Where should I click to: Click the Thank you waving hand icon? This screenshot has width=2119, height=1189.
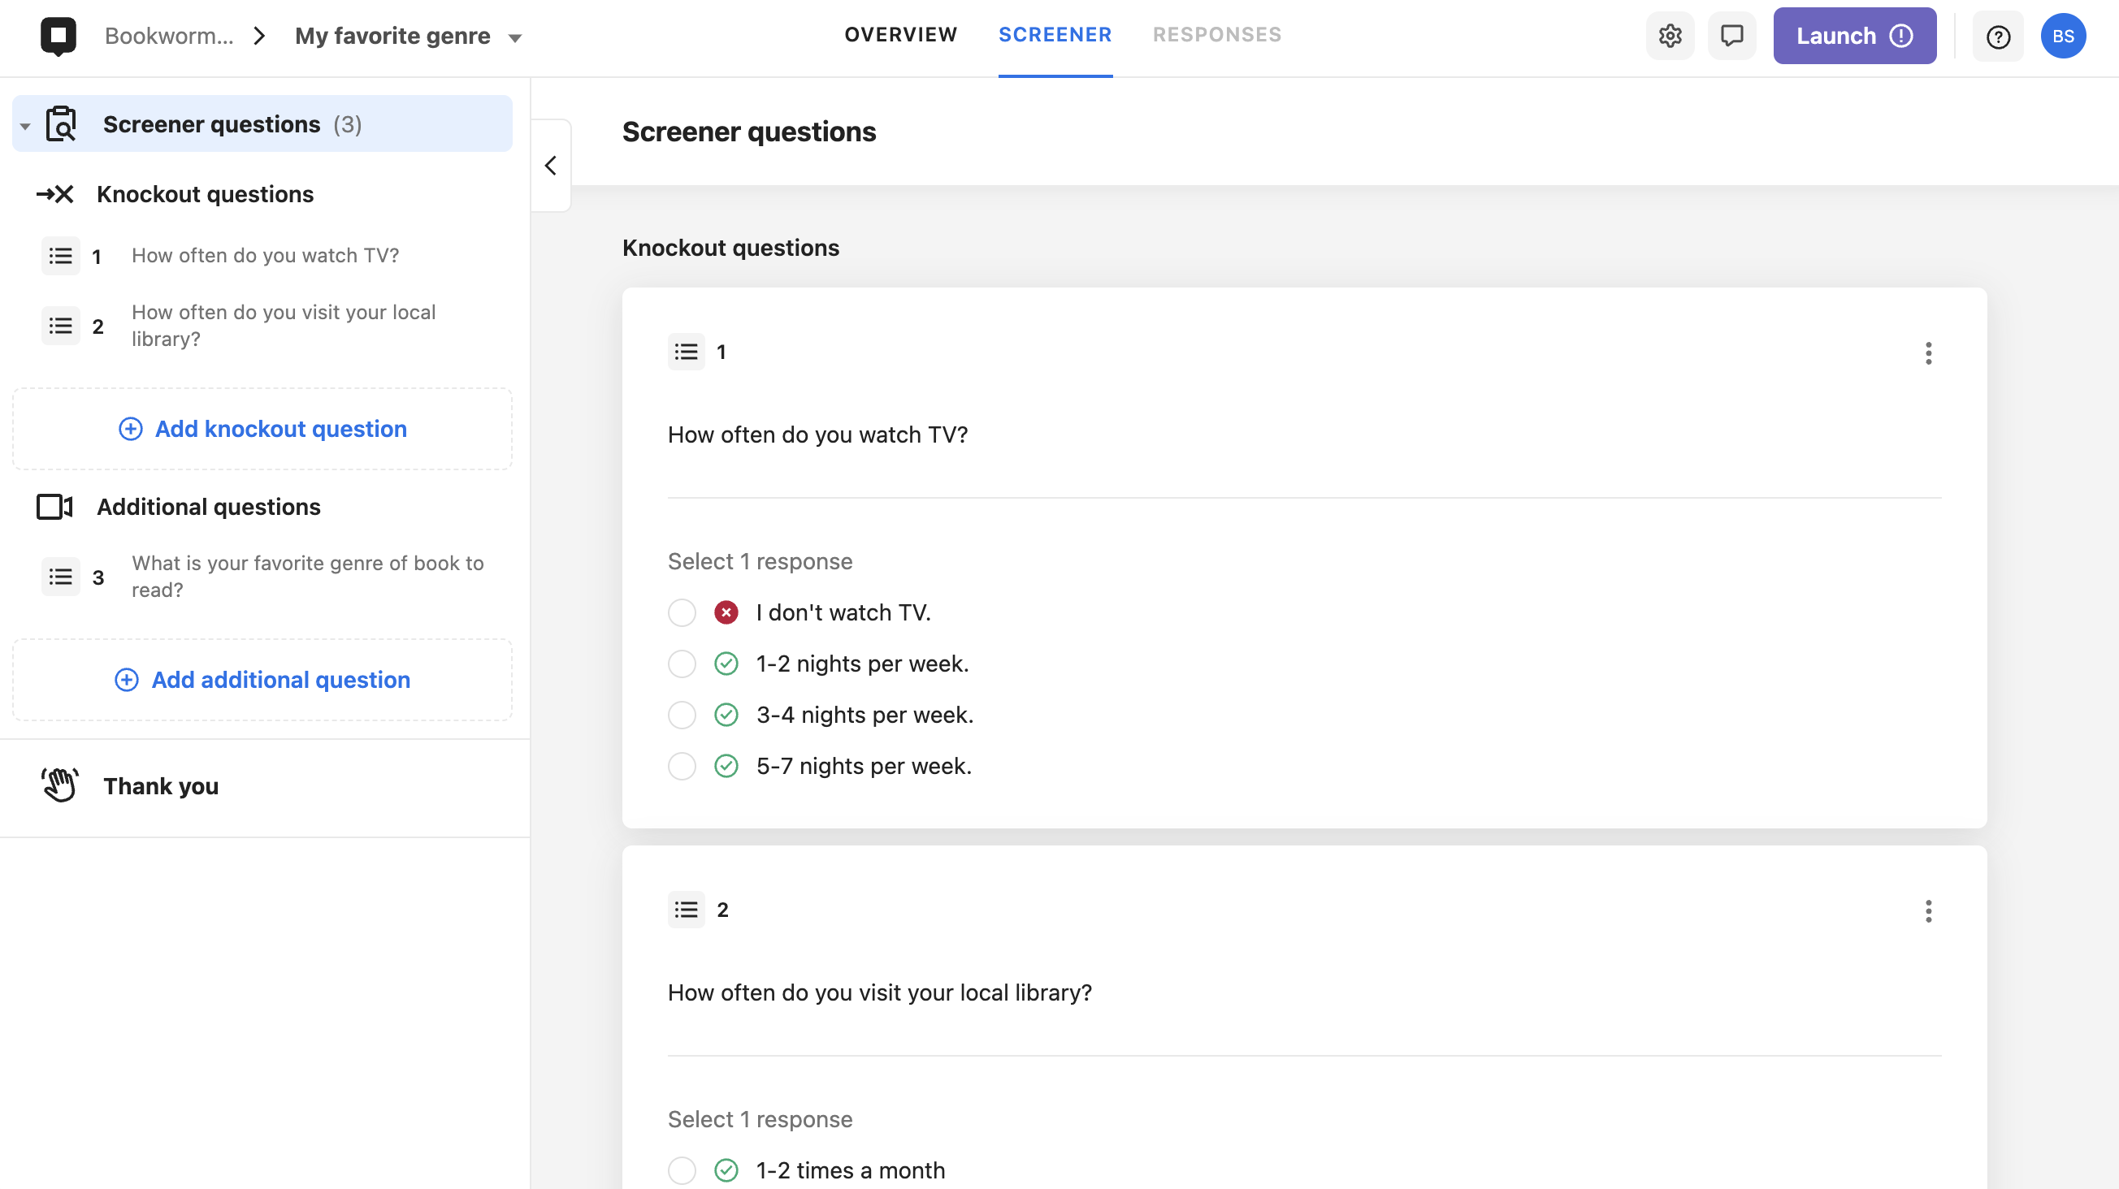[60, 786]
